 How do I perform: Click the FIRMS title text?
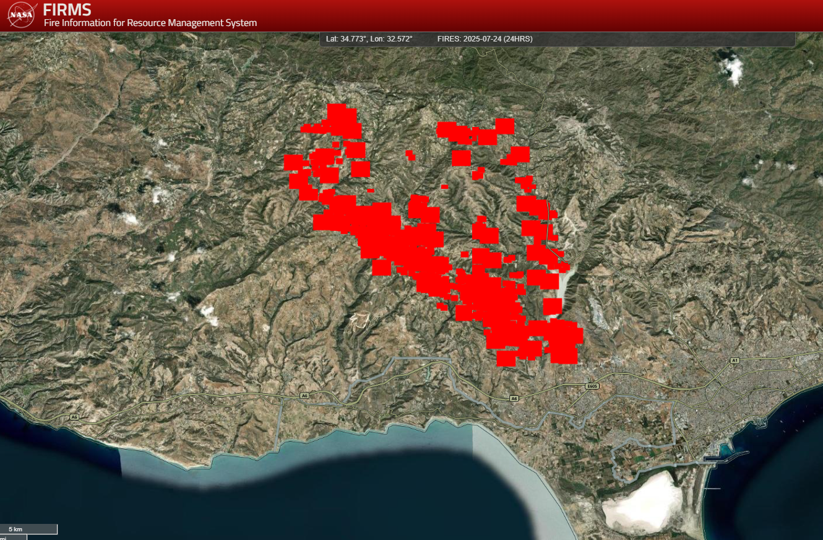coord(67,10)
